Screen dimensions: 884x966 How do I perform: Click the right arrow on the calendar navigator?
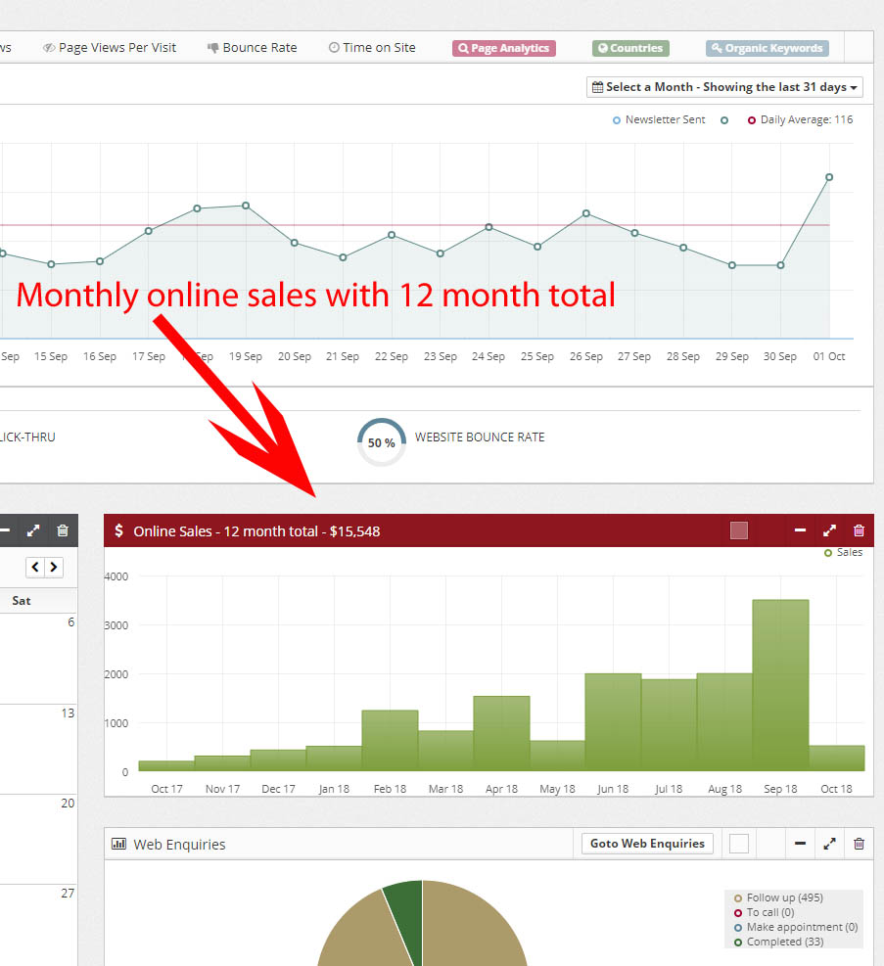coord(52,567)
